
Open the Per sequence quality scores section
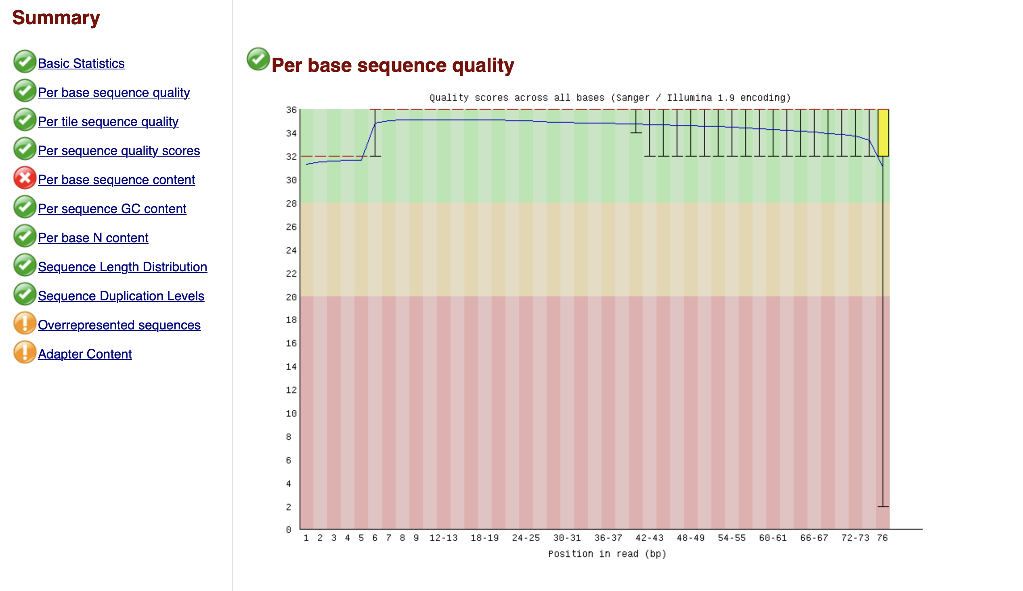pyautogui.click(x=119, y=151)
